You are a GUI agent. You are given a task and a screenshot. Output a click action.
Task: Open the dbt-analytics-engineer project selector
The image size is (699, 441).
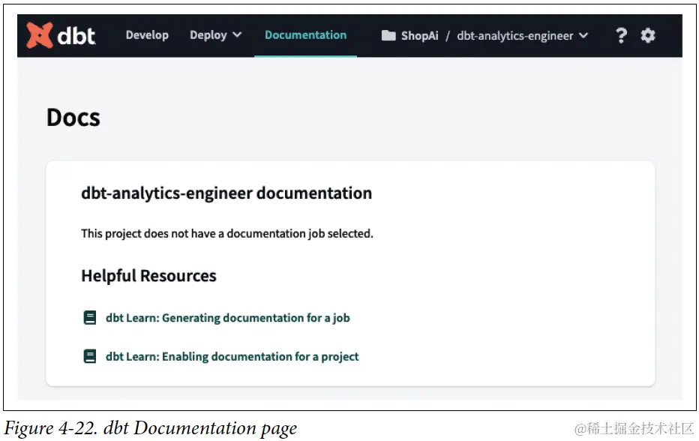523,36
